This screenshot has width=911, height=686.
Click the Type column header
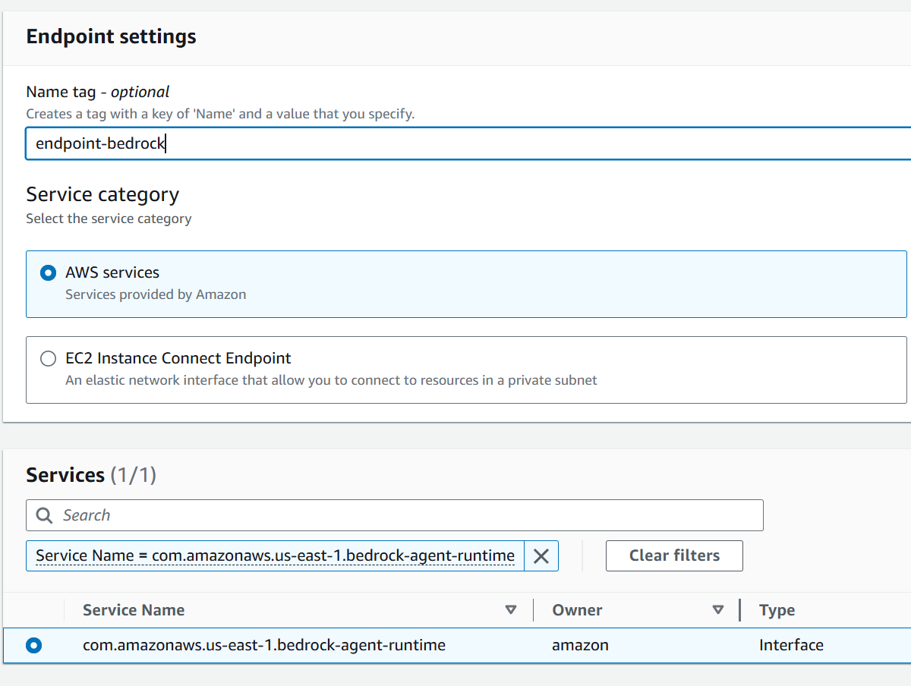[777, 610]
